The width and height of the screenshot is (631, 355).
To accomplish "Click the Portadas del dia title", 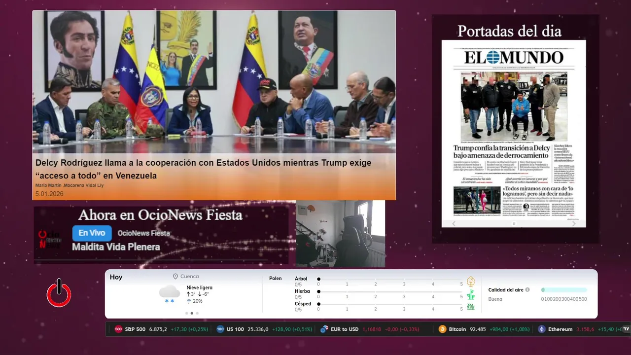I will click(509, 31).
